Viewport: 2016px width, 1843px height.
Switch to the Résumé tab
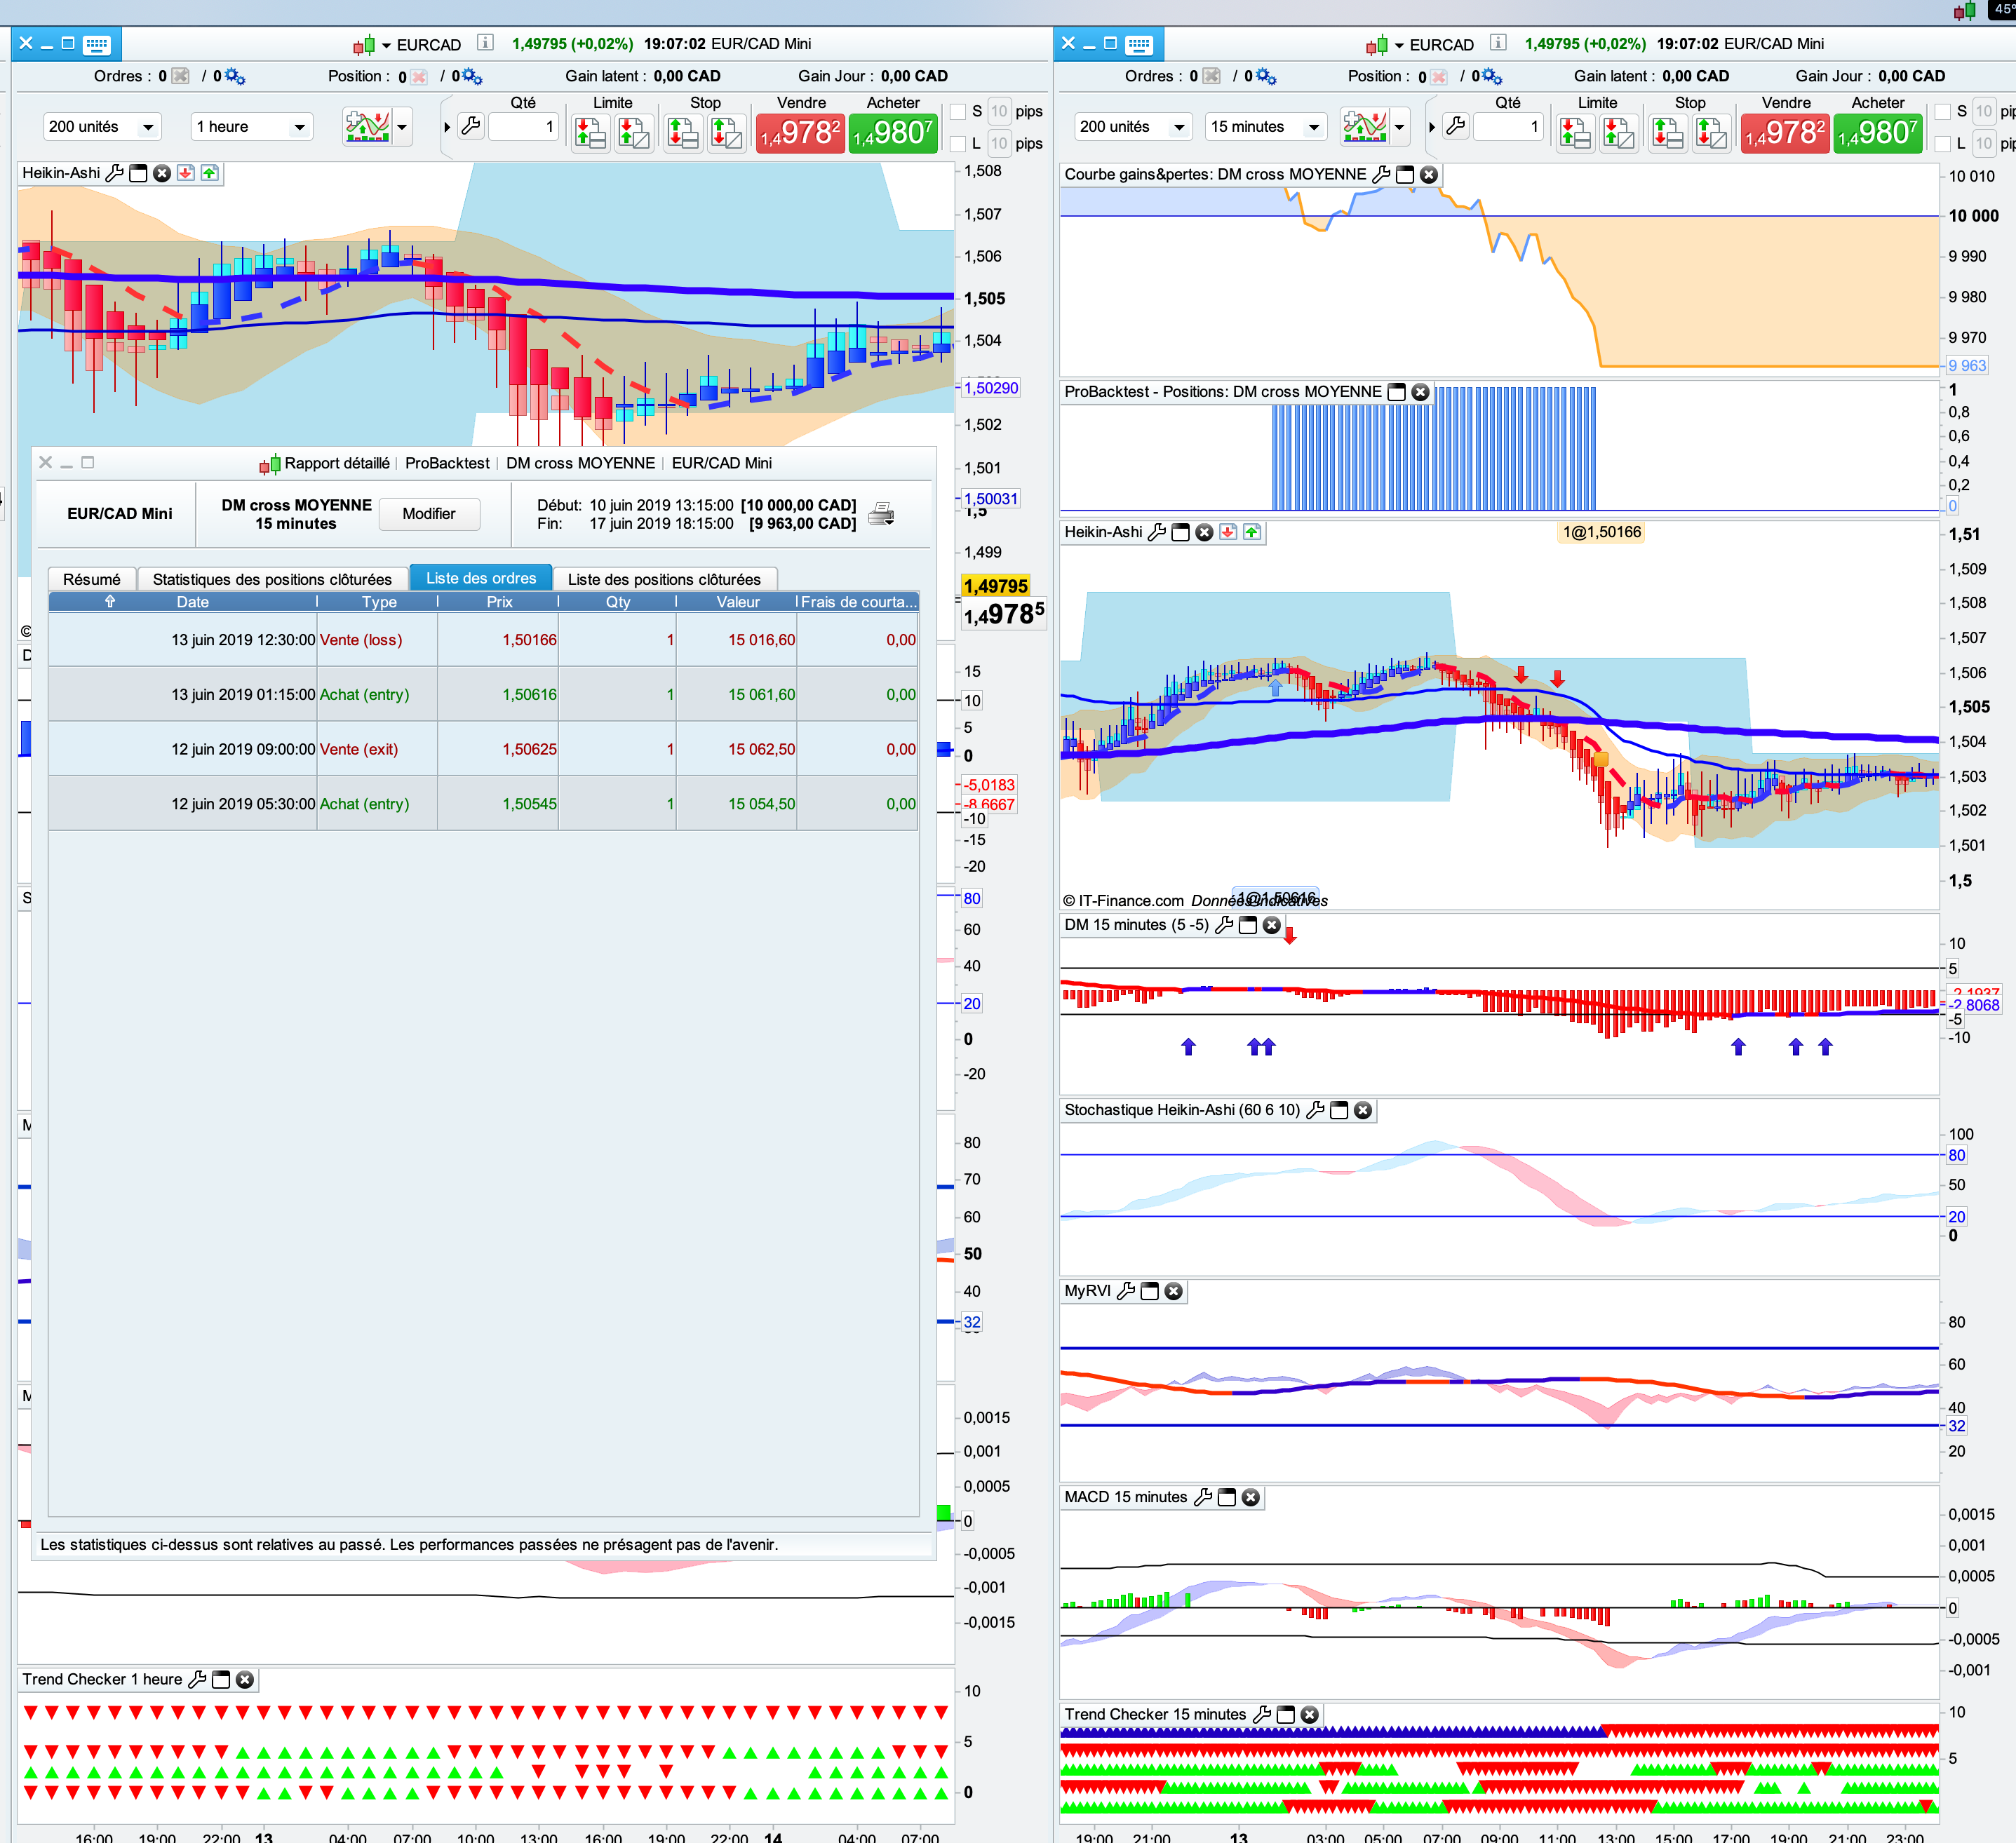(x=91, y=579)
